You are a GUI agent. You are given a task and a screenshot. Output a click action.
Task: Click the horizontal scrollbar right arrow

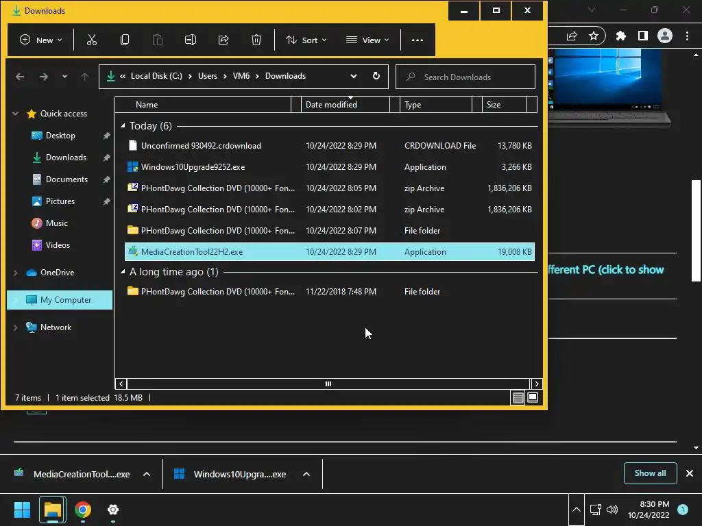(x=537, y=384)
